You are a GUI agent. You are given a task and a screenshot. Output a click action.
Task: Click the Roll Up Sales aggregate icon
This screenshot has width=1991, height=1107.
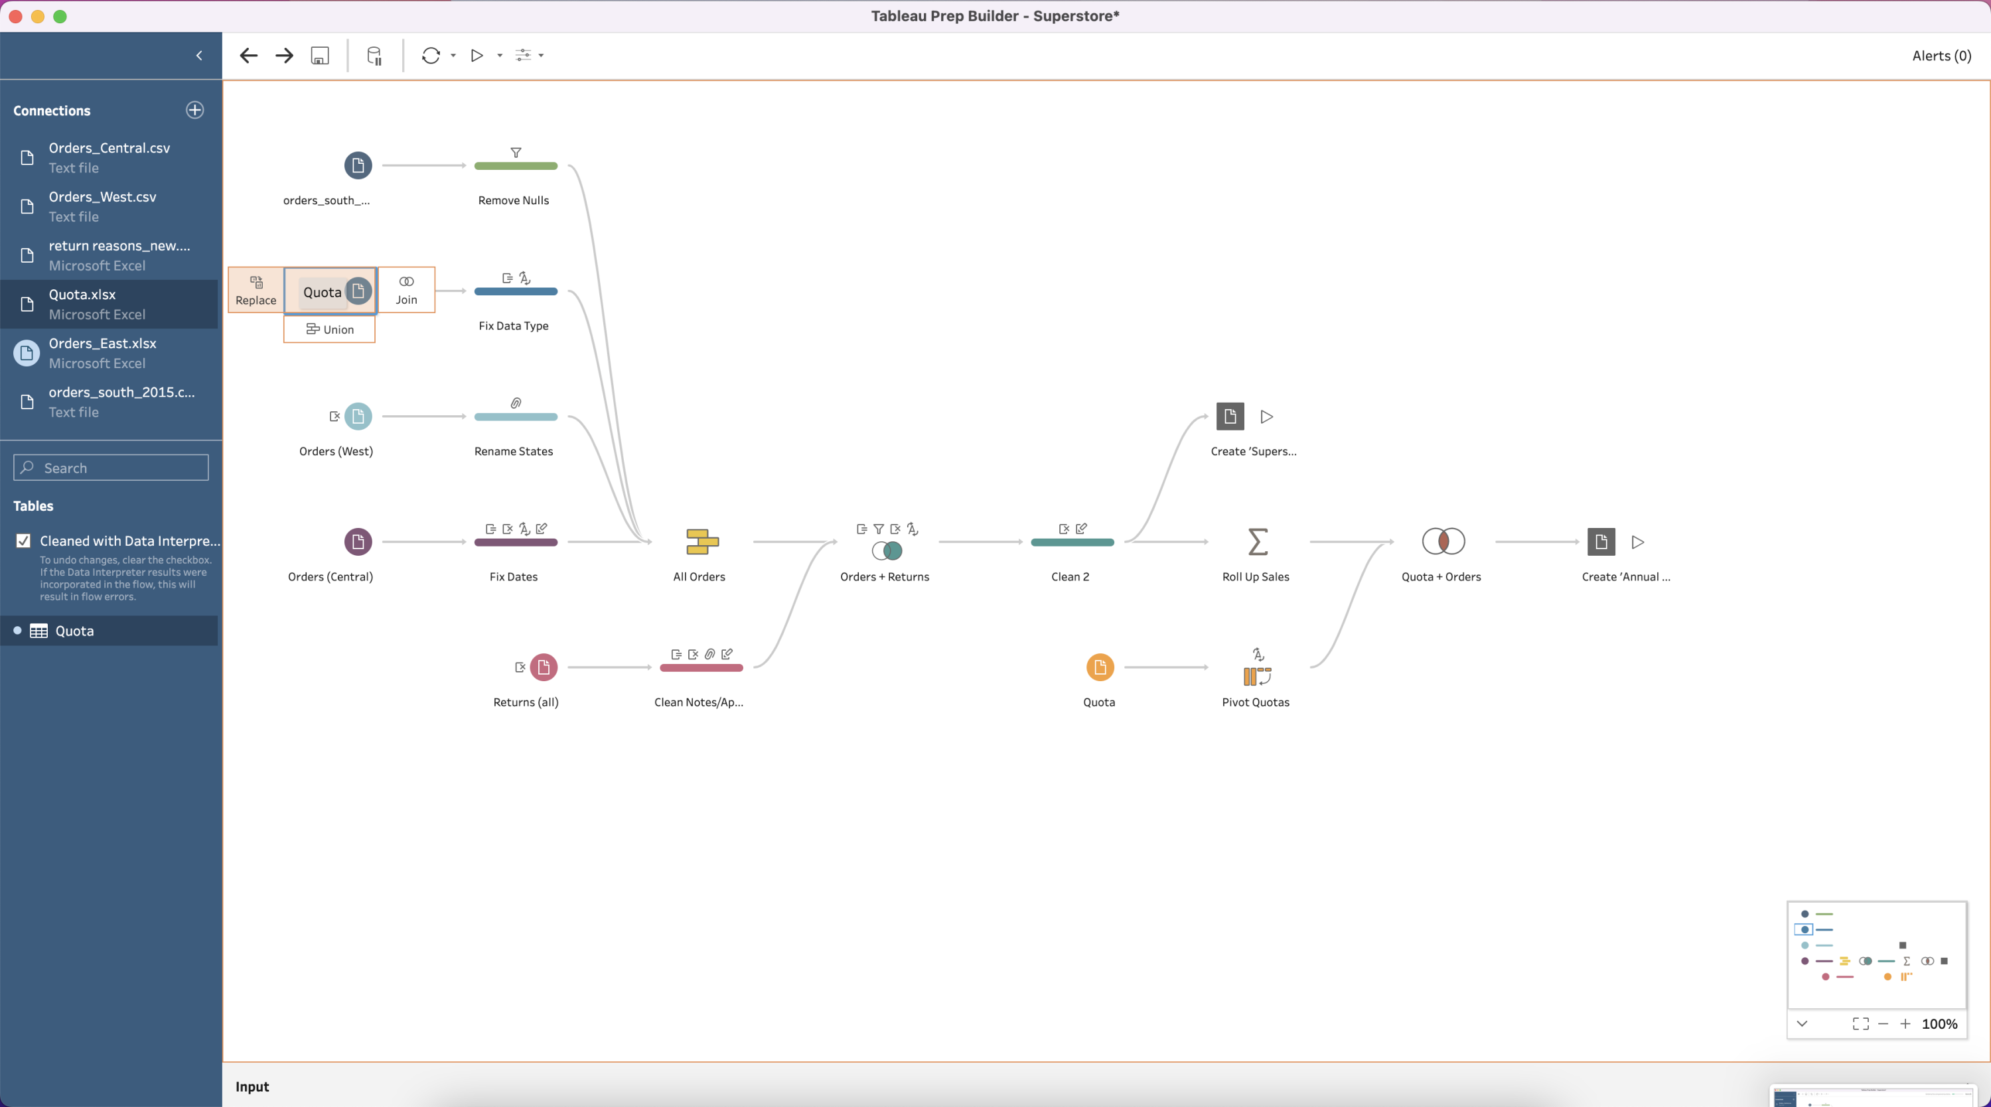(1258, 541)
